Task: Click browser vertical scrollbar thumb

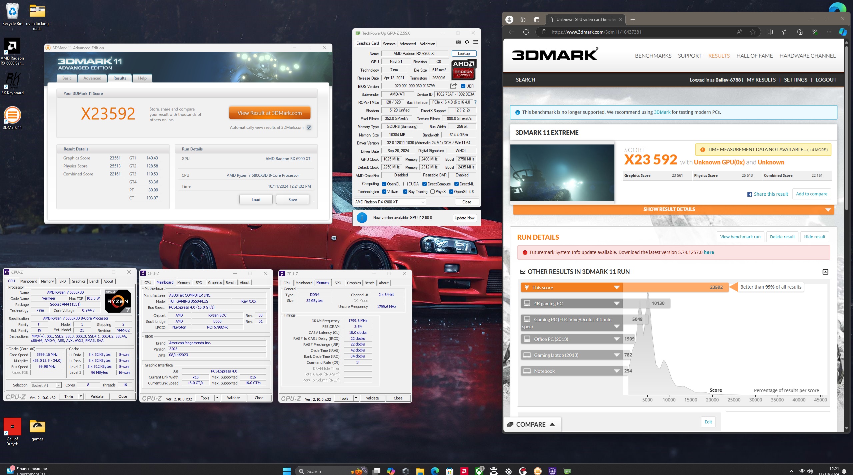Action: tap(846, 128)
